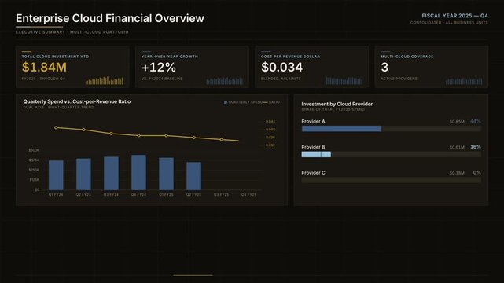Click the Provider B share progress bar
This screenshot has height=283, width=504.
[x=392, y=155]
